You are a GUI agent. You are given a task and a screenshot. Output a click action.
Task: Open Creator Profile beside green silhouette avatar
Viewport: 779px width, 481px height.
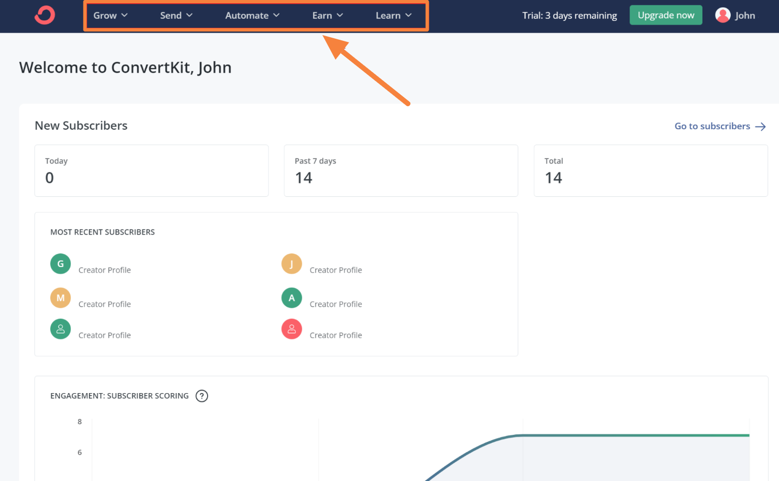[105, 335]
